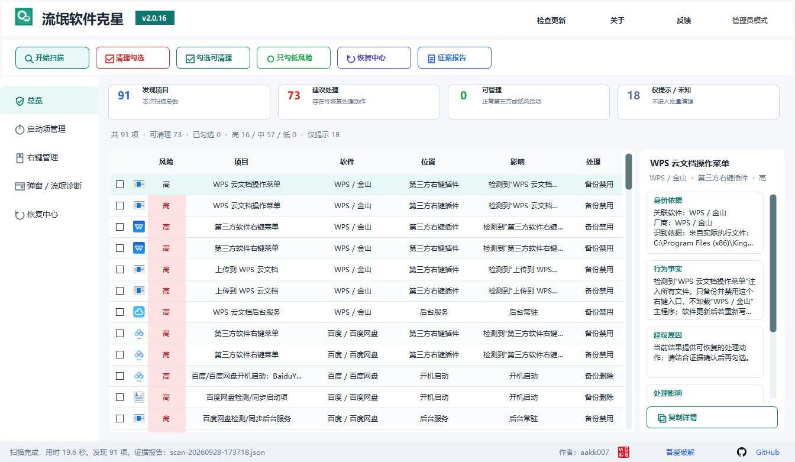
Task: Tick the checkbox for WPS 云文档后台服务
Action: [120, 312]
